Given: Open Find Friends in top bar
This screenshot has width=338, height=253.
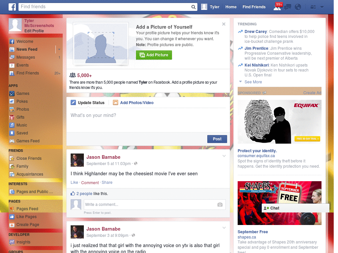Looking at the screenshot, I should click(254, 7).
